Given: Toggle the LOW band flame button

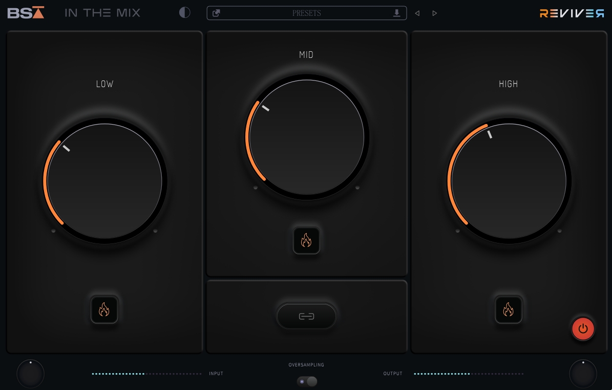Looking at the screenshot, I should 104,310.
